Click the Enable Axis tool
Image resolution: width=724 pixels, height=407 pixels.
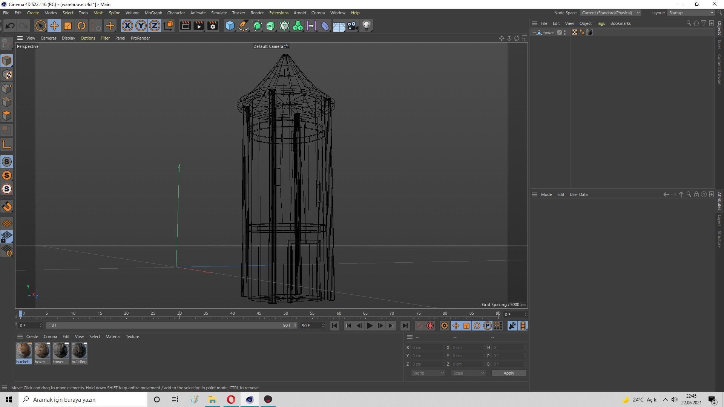click(7, 144)
